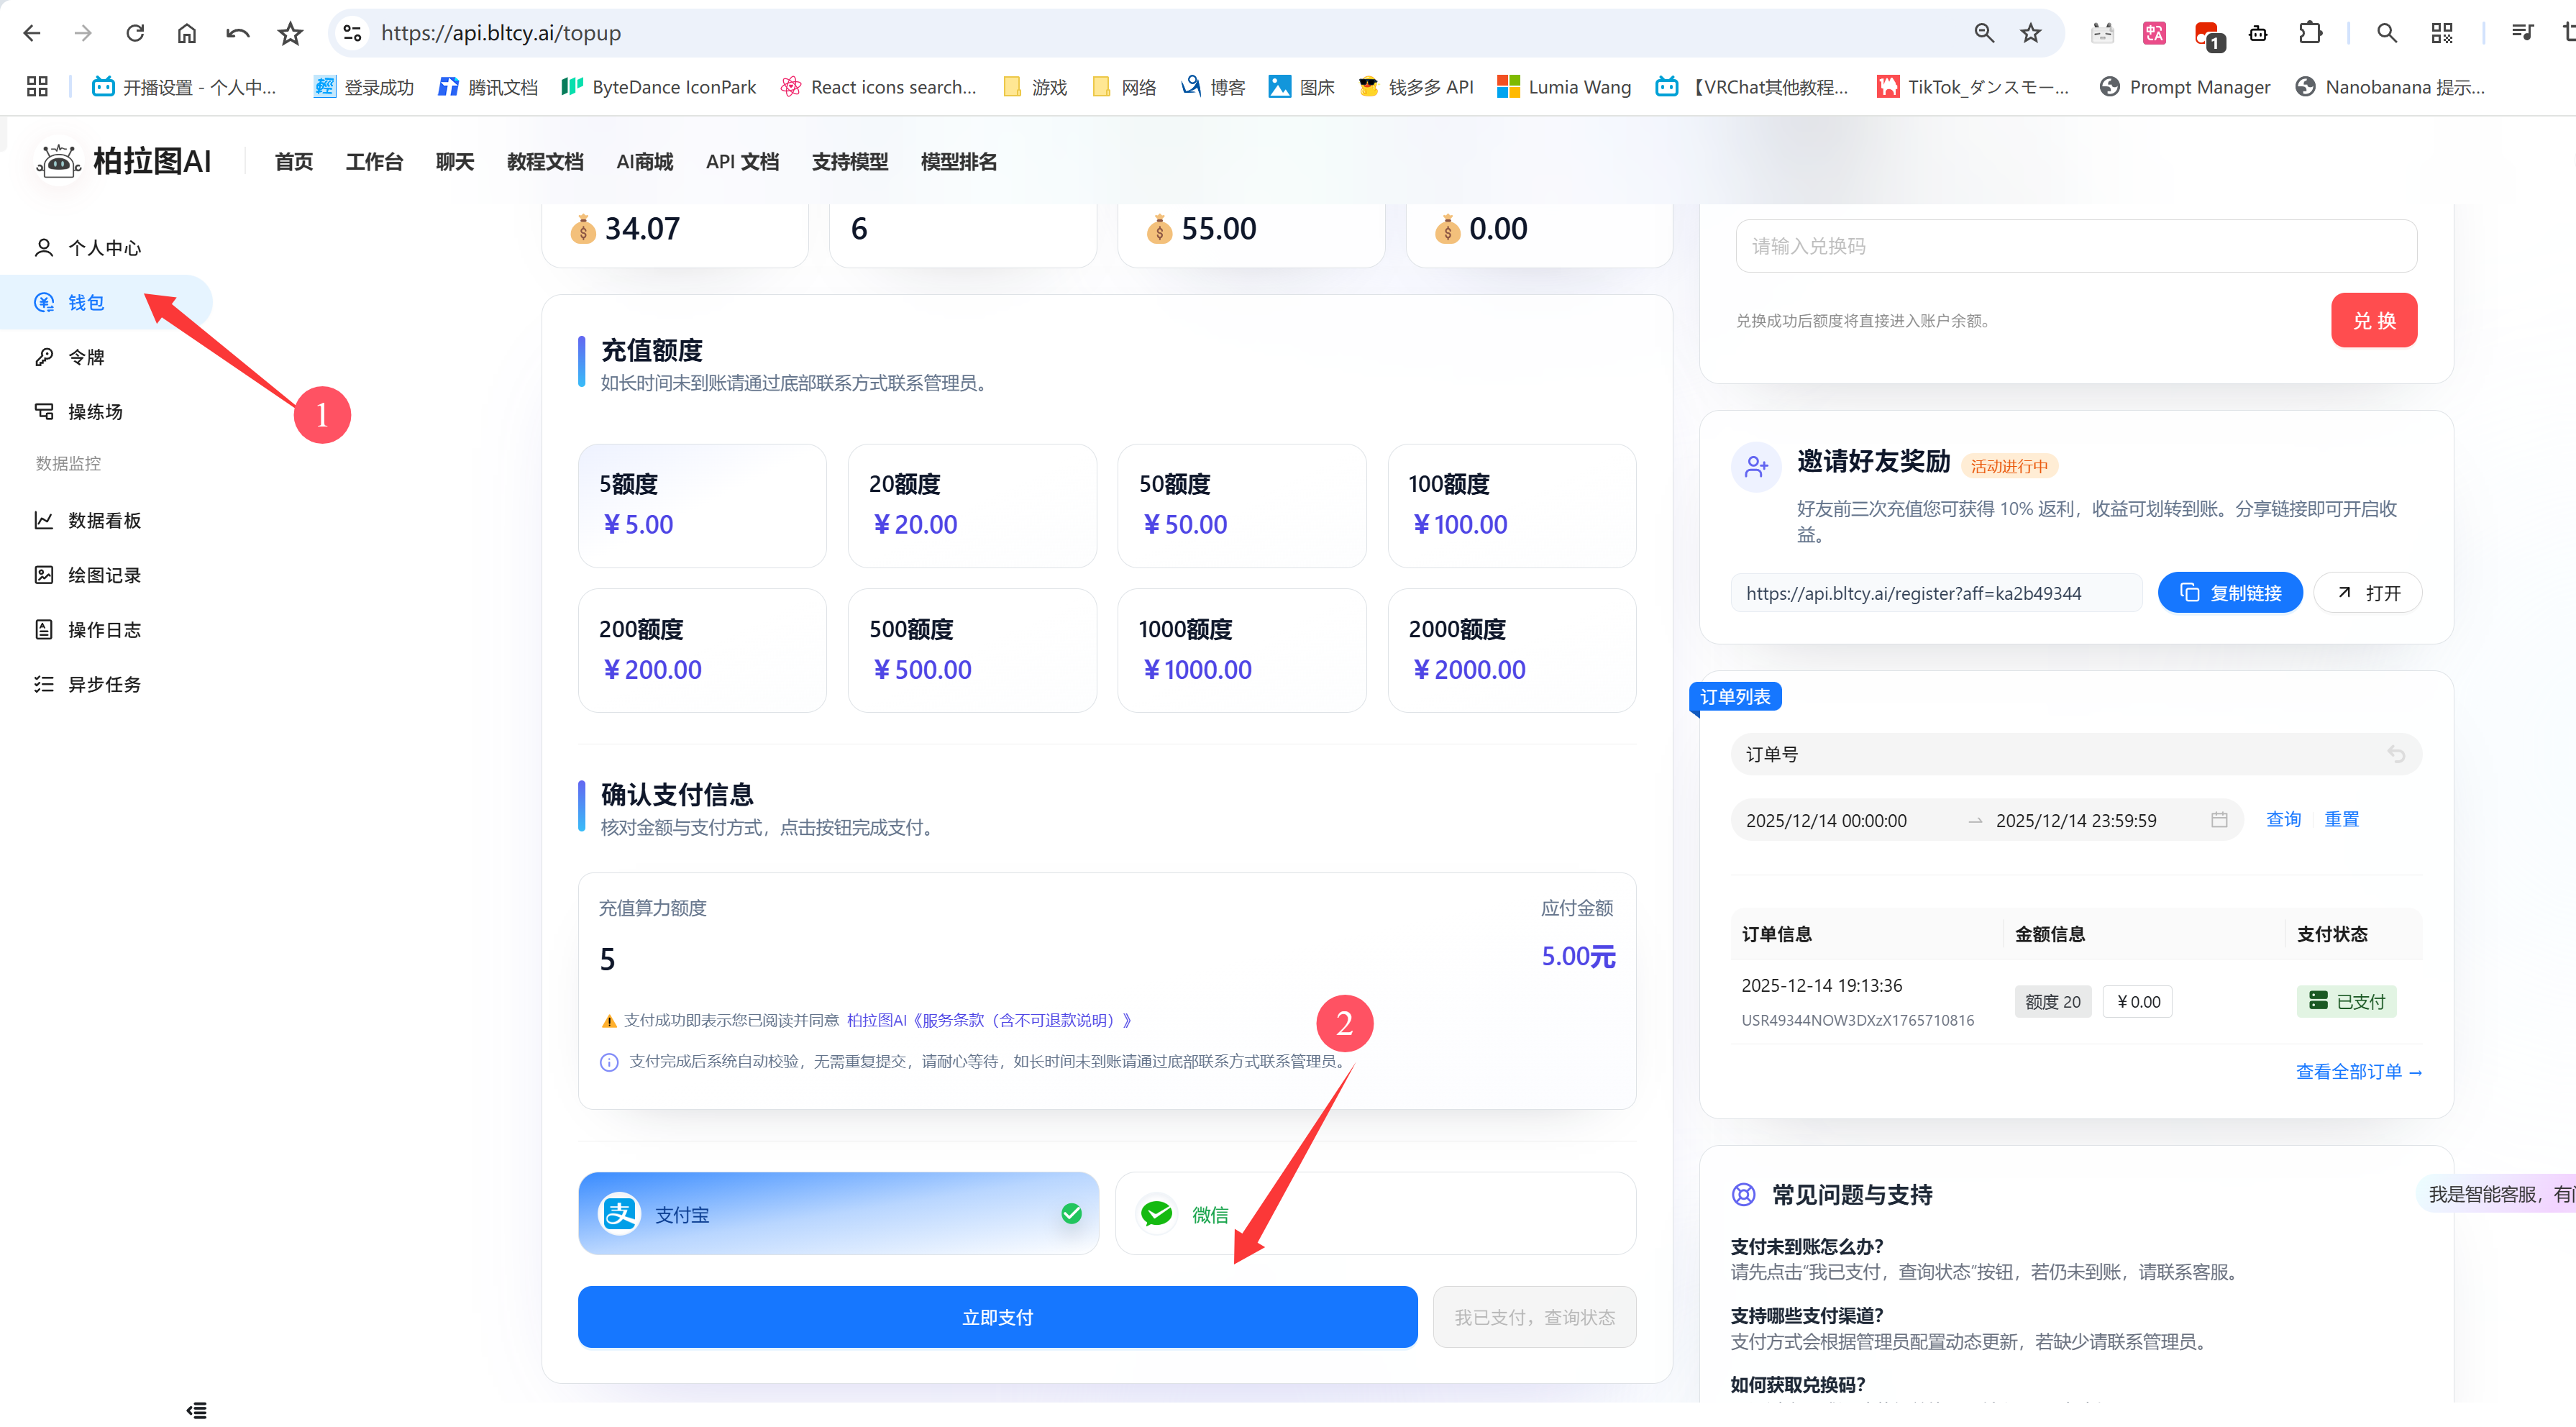Pick the 1000额度 recharge card
Screen dimensions: 2576x1427
pyautogui.click(x=1241, y=650)
